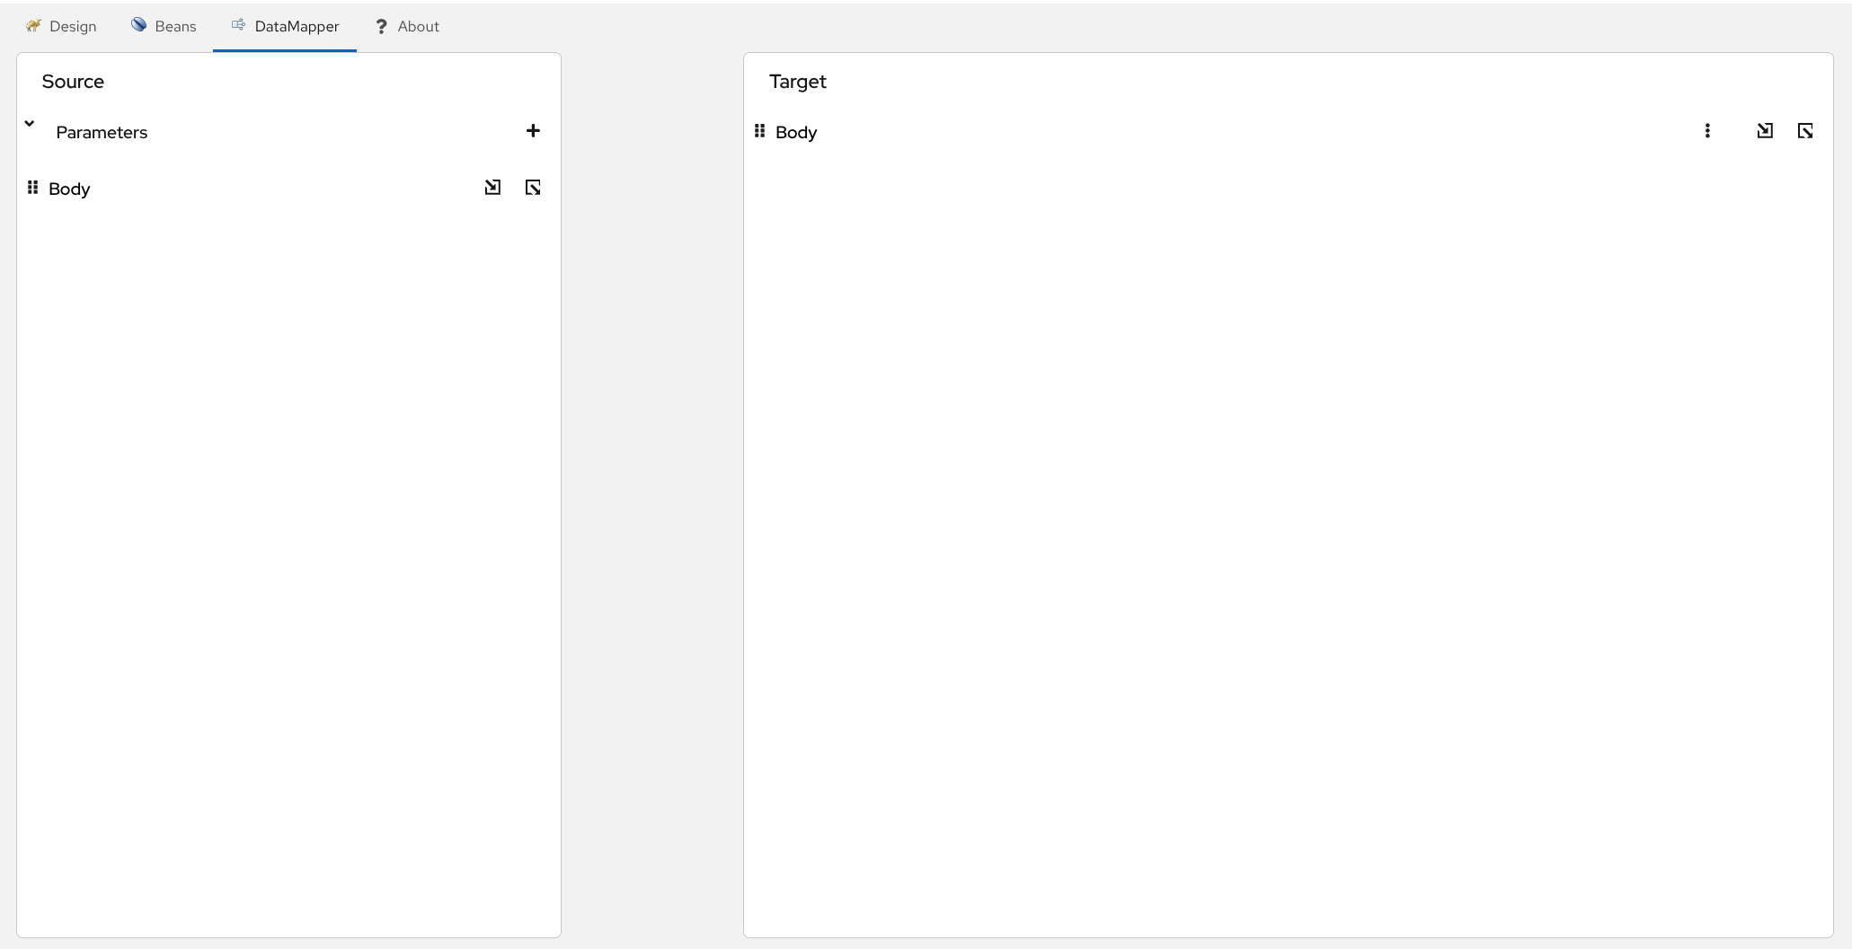Click the plus icon to add a parameter
Screen dimensions: 1852x949
tap(533, 130)
